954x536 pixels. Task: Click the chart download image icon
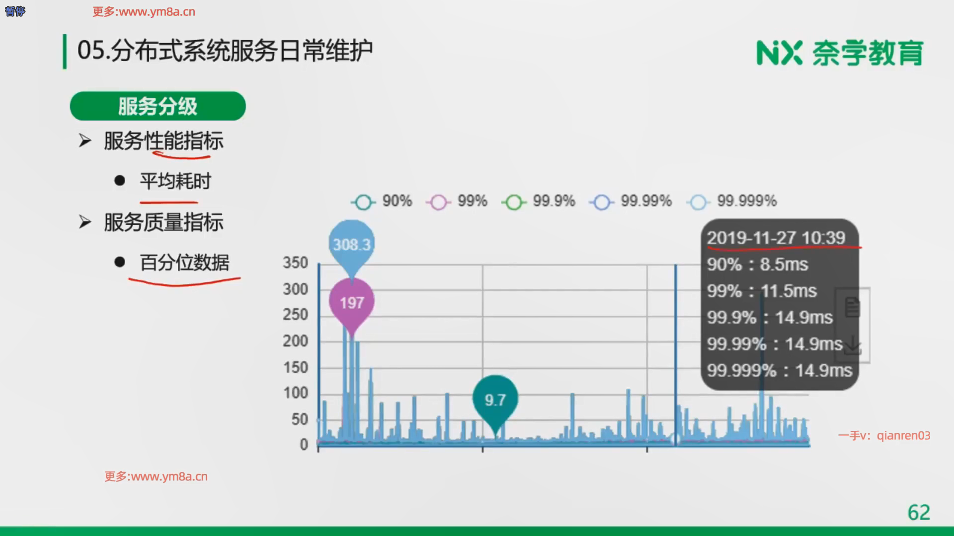(852, 345)
